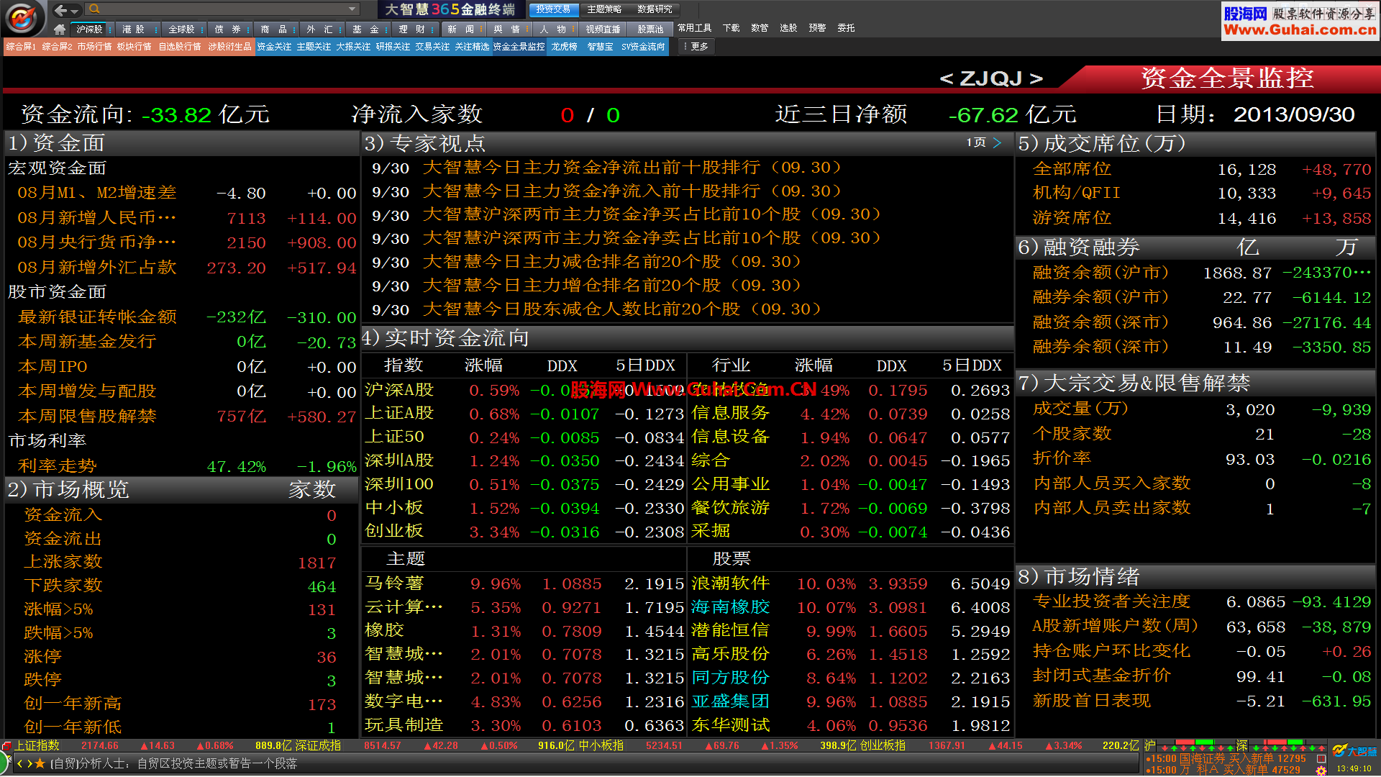
Task: Click the 利率走势 row
Action: click(x=183, y=466)
